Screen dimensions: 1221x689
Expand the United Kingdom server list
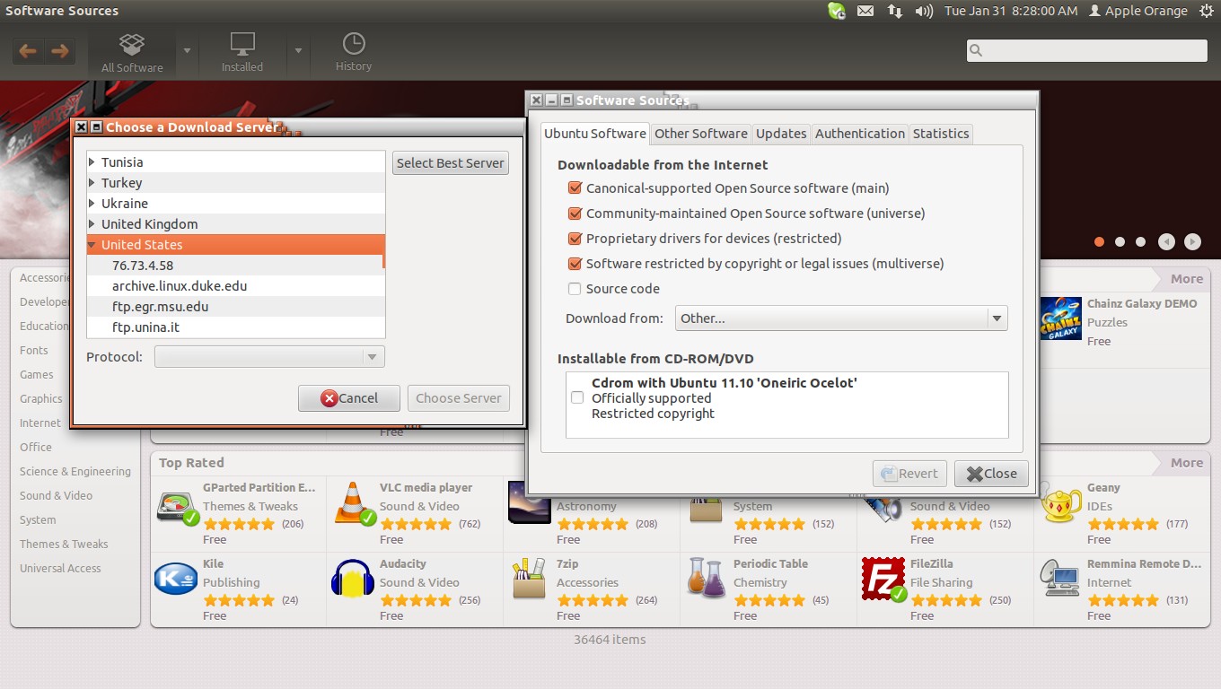click(x=92, y=224)
